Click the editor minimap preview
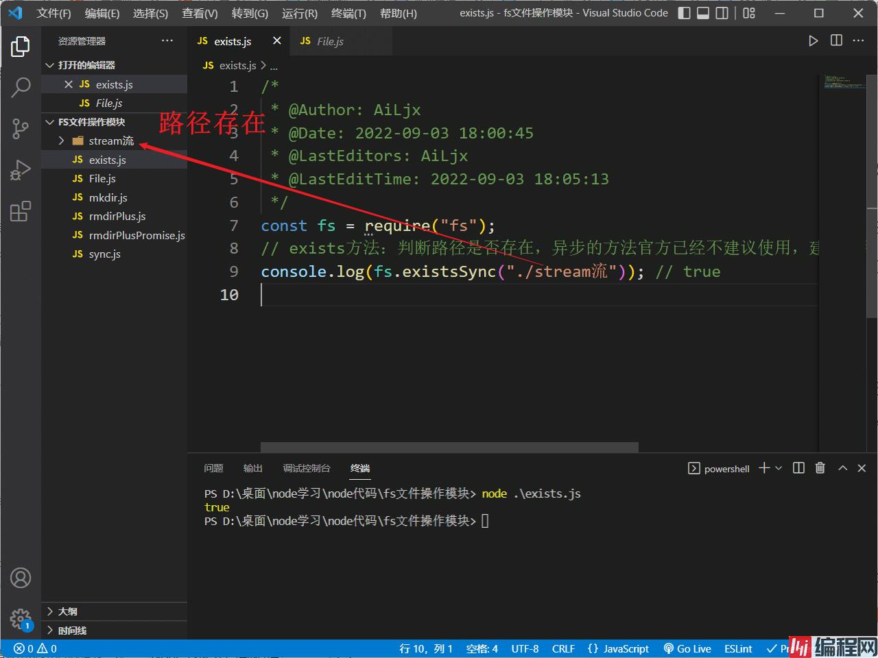This screenshot has width=878, height=658. click(844, 82)
